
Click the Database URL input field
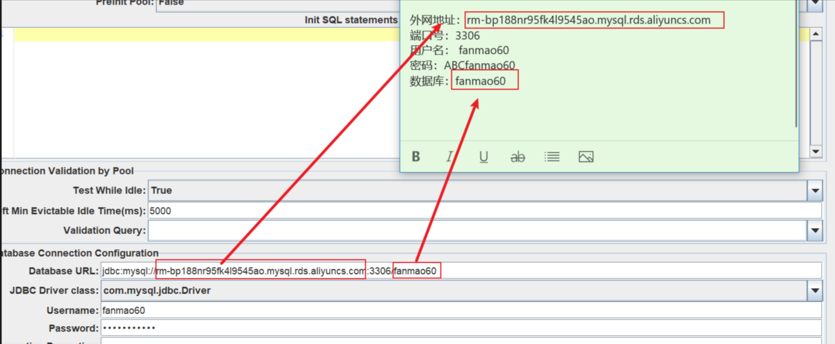(x=461, y=270)
